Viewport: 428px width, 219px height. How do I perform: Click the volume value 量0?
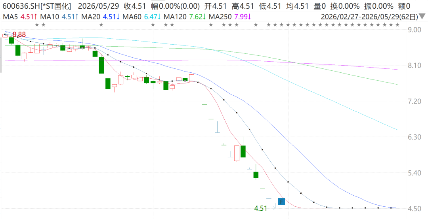[319, 6]
